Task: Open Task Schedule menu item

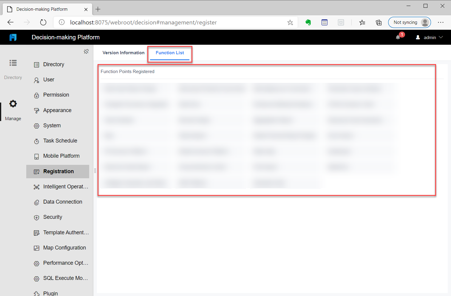Action: point(58,141)
